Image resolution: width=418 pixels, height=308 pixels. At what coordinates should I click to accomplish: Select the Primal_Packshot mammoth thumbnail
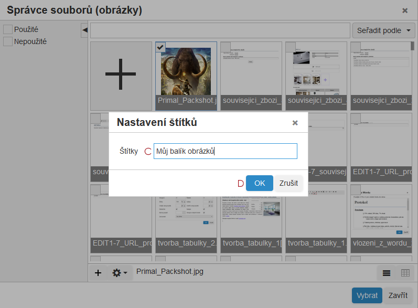[x=186, y=71]
